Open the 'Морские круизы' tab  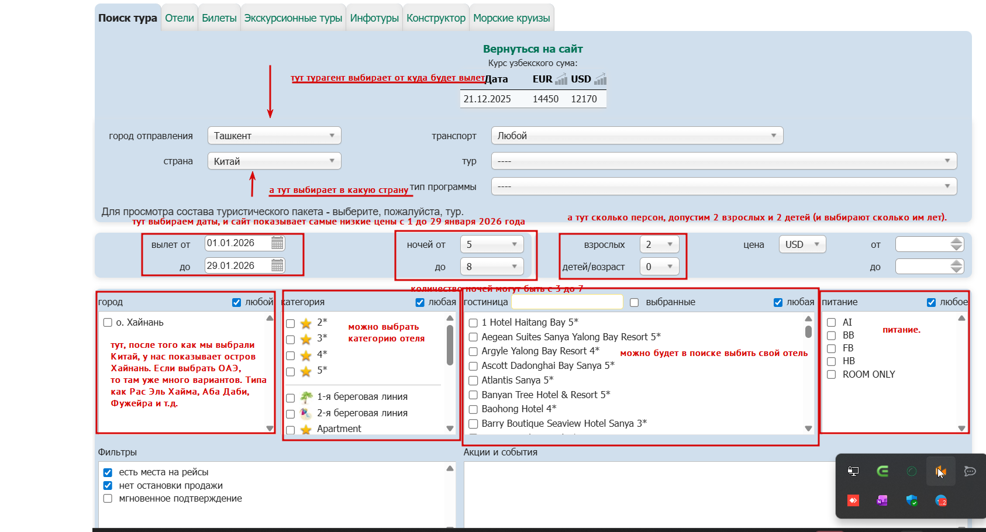pos(512,18)
